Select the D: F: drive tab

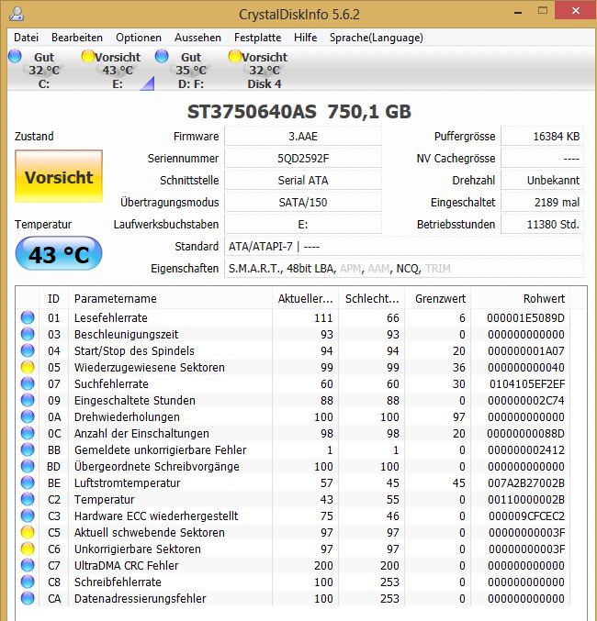coord(191,70)
